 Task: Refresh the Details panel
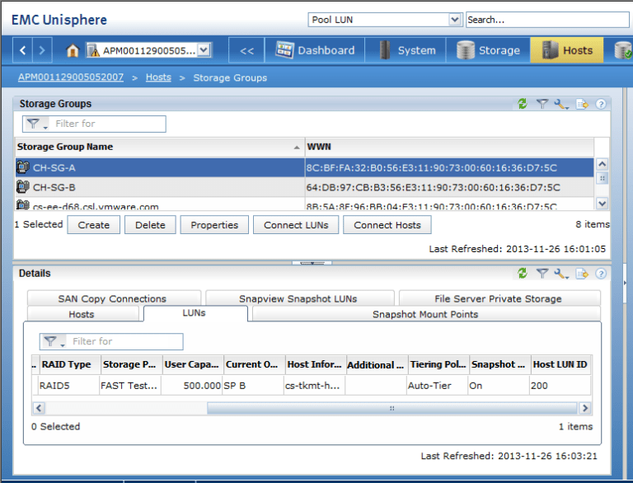coord(523,274)
